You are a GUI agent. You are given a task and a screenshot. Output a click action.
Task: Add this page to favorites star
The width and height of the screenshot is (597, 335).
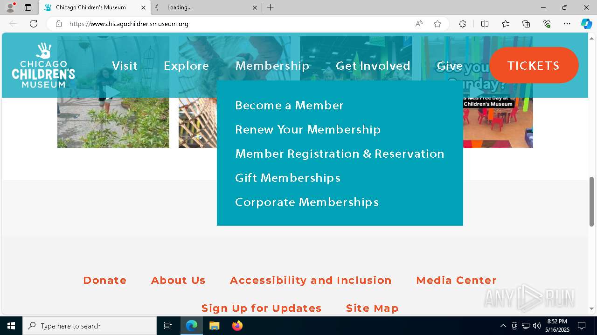pos(437,24)
